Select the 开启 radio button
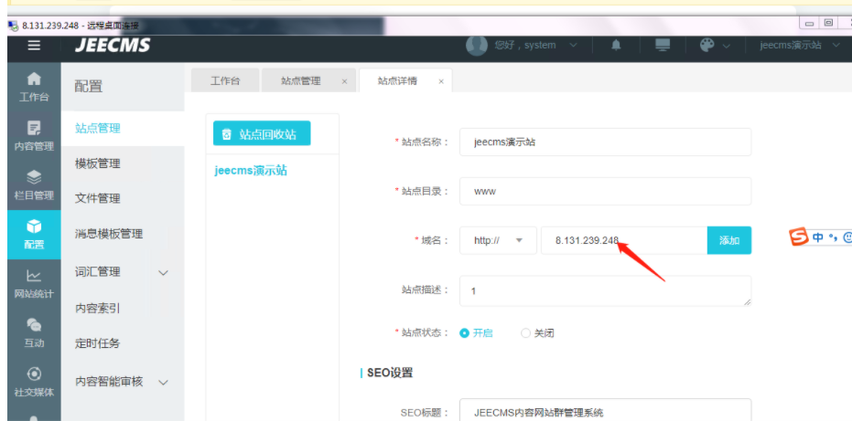This screenshot has width=852, height=421. [464, 333]
